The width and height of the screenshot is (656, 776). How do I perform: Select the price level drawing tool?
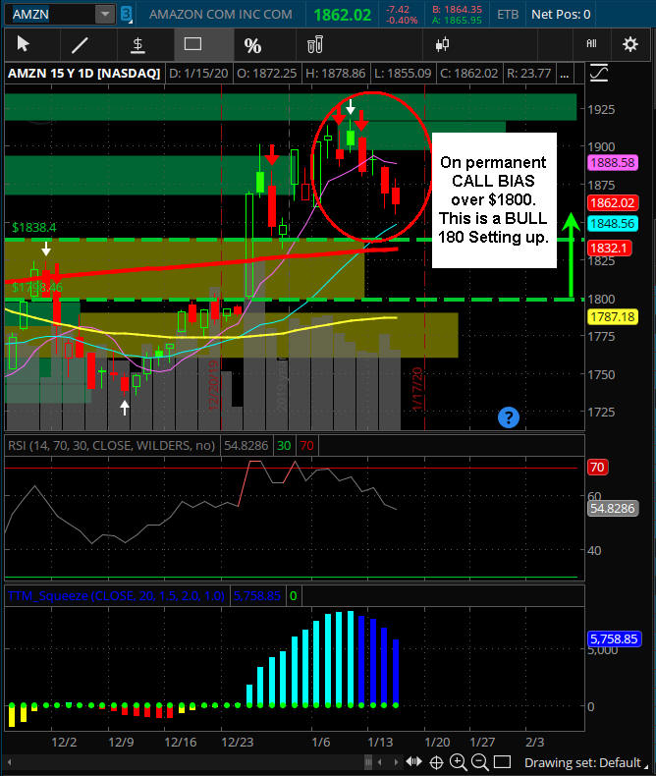coord(137,45)
